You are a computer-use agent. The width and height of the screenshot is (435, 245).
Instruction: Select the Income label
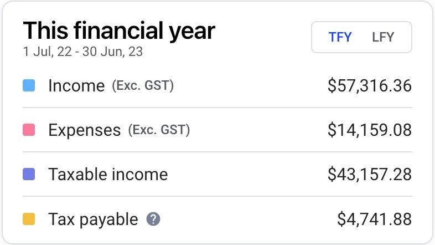pos(76,85)
